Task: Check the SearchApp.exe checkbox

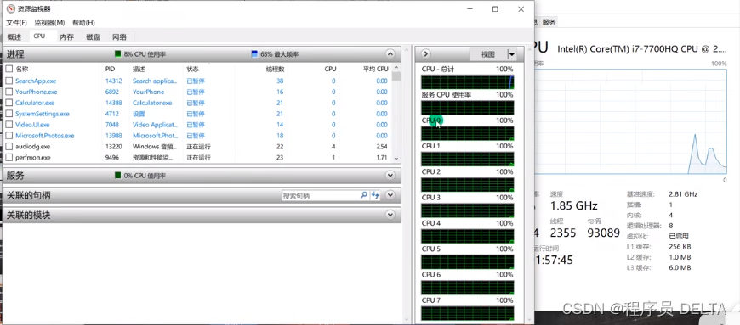Action: [9, 81]
